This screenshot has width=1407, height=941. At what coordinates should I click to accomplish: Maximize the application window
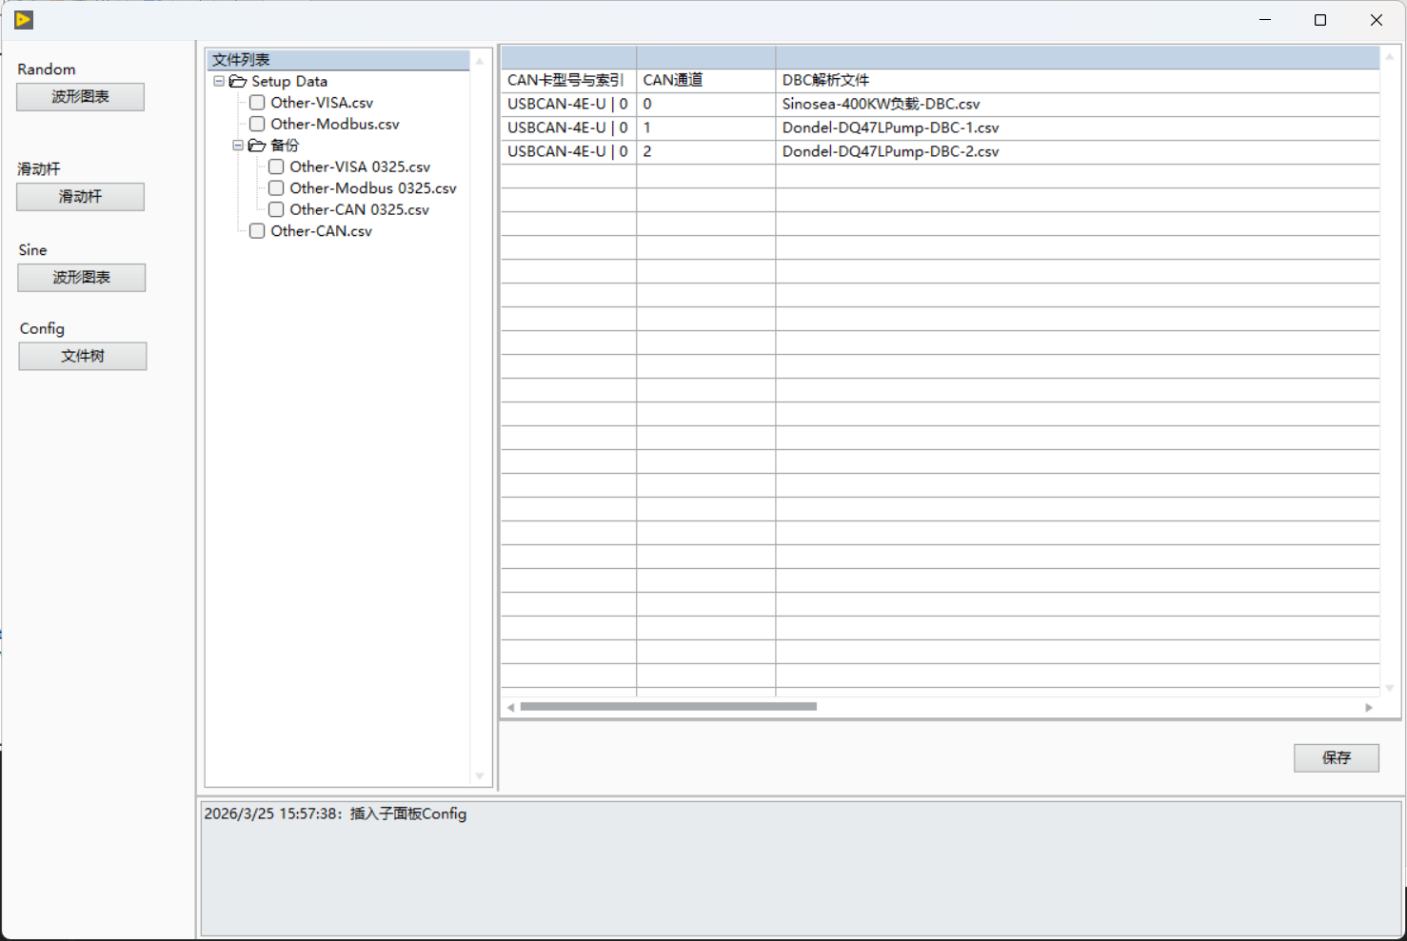click(x=1320, y=20)
